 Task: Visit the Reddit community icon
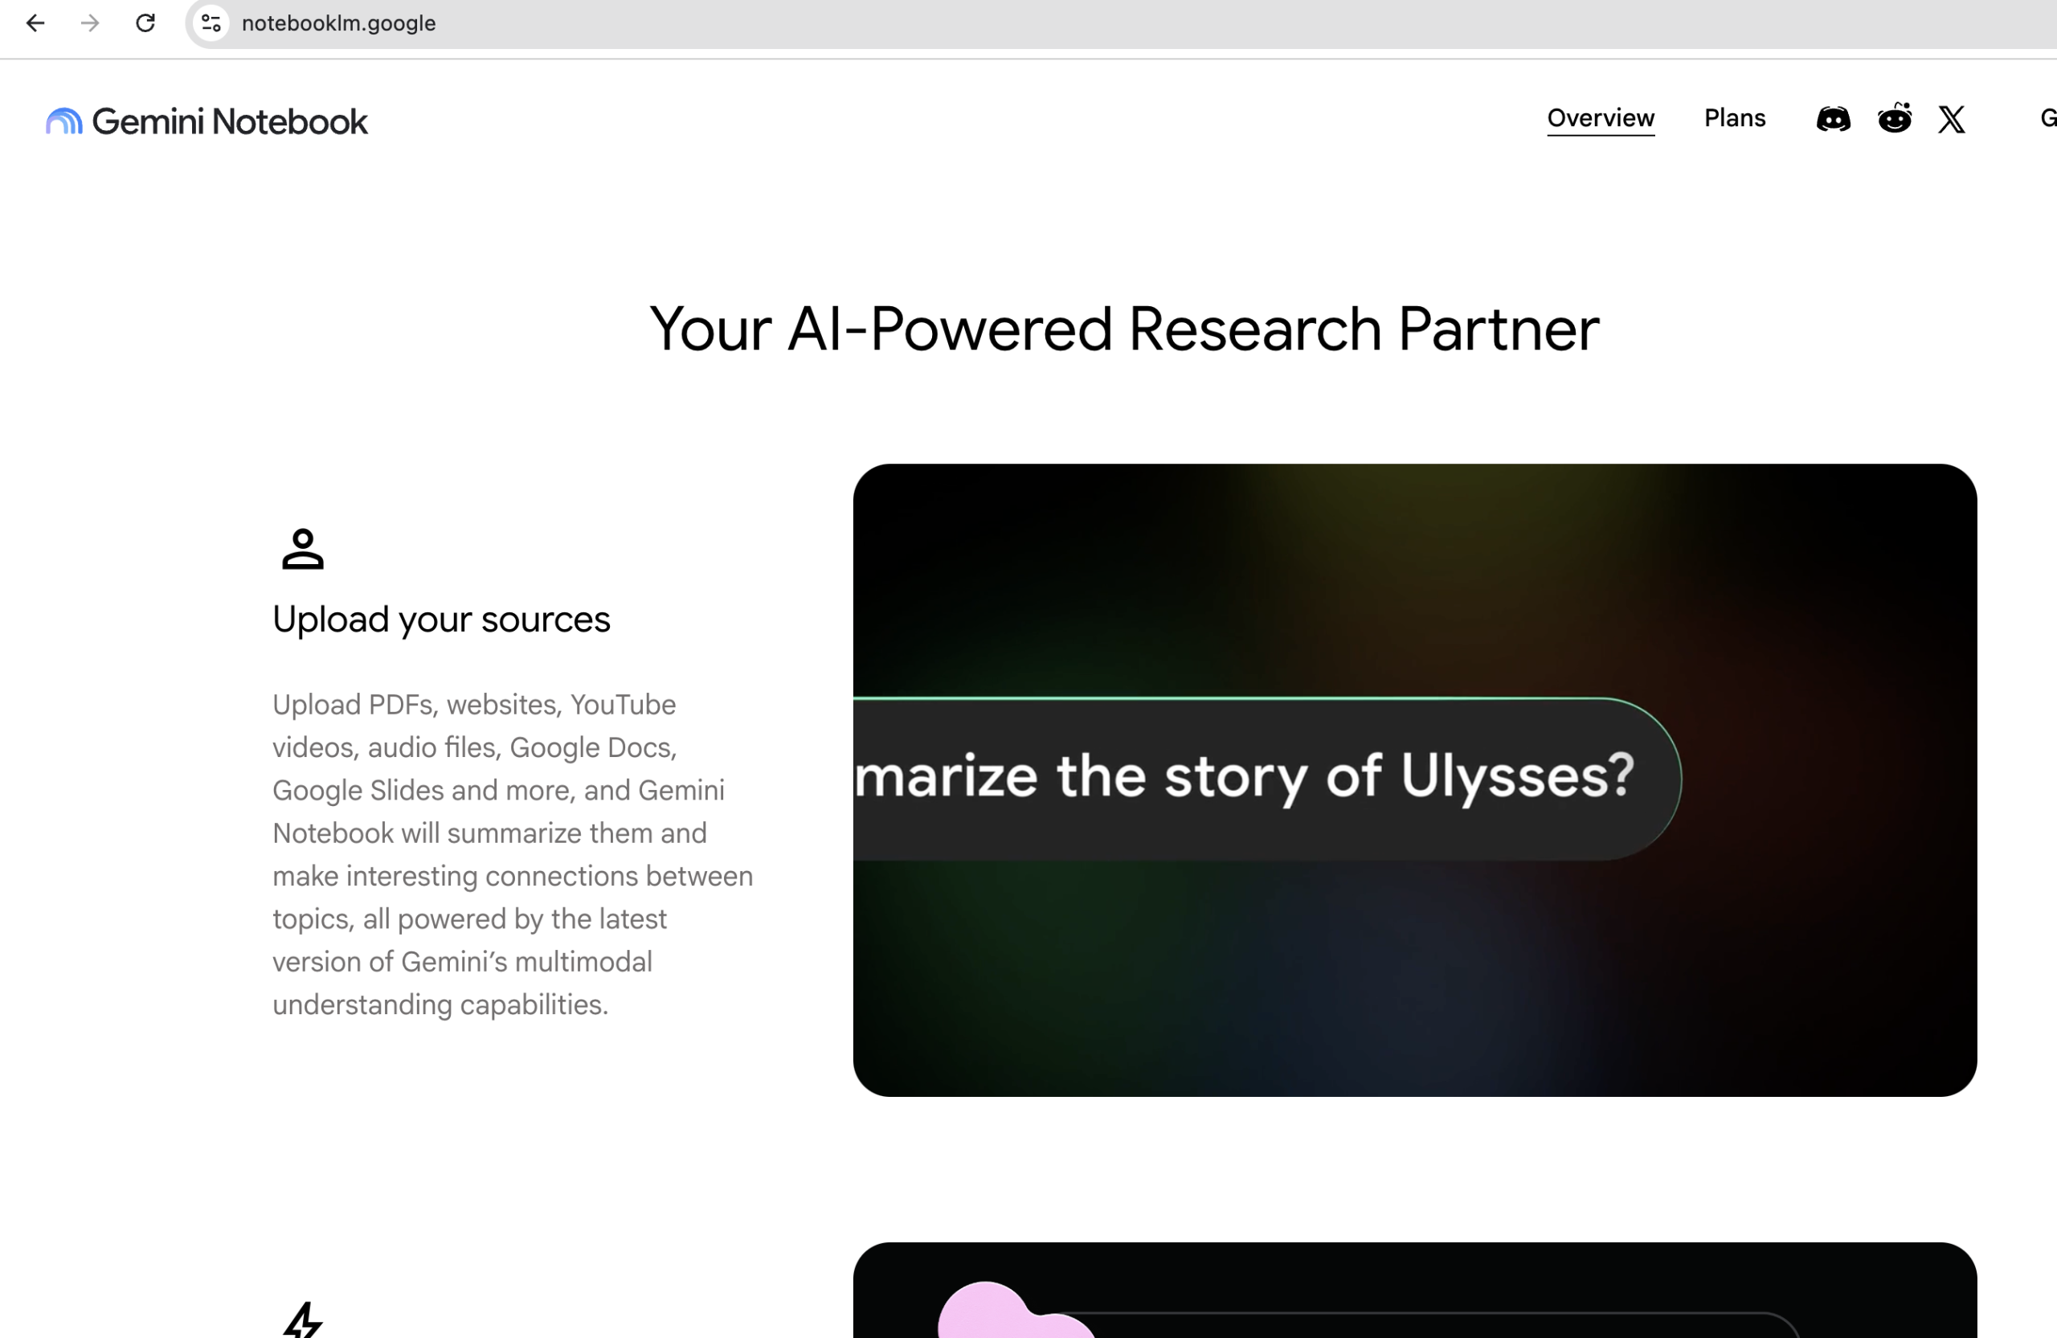pos(1895,118)
